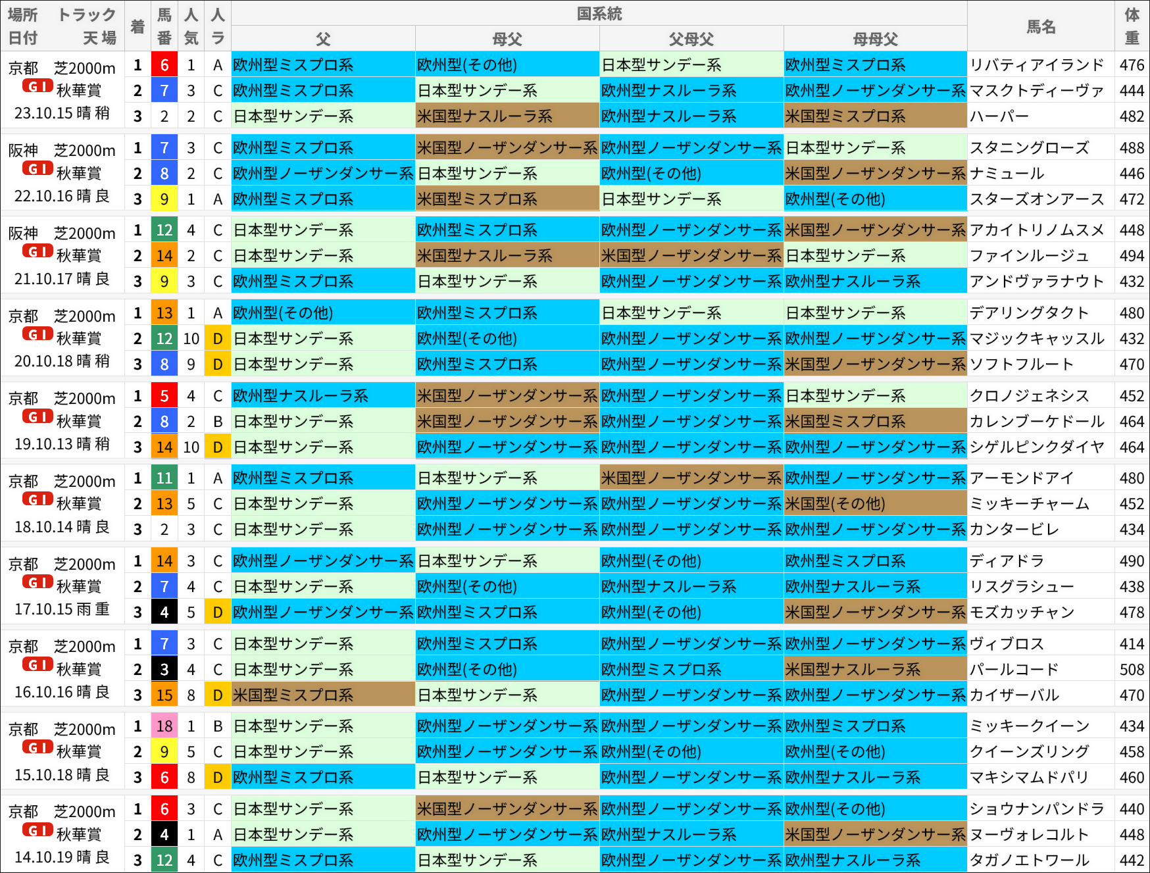Click rank B in カレンブーケドール row

click(218, 422)
